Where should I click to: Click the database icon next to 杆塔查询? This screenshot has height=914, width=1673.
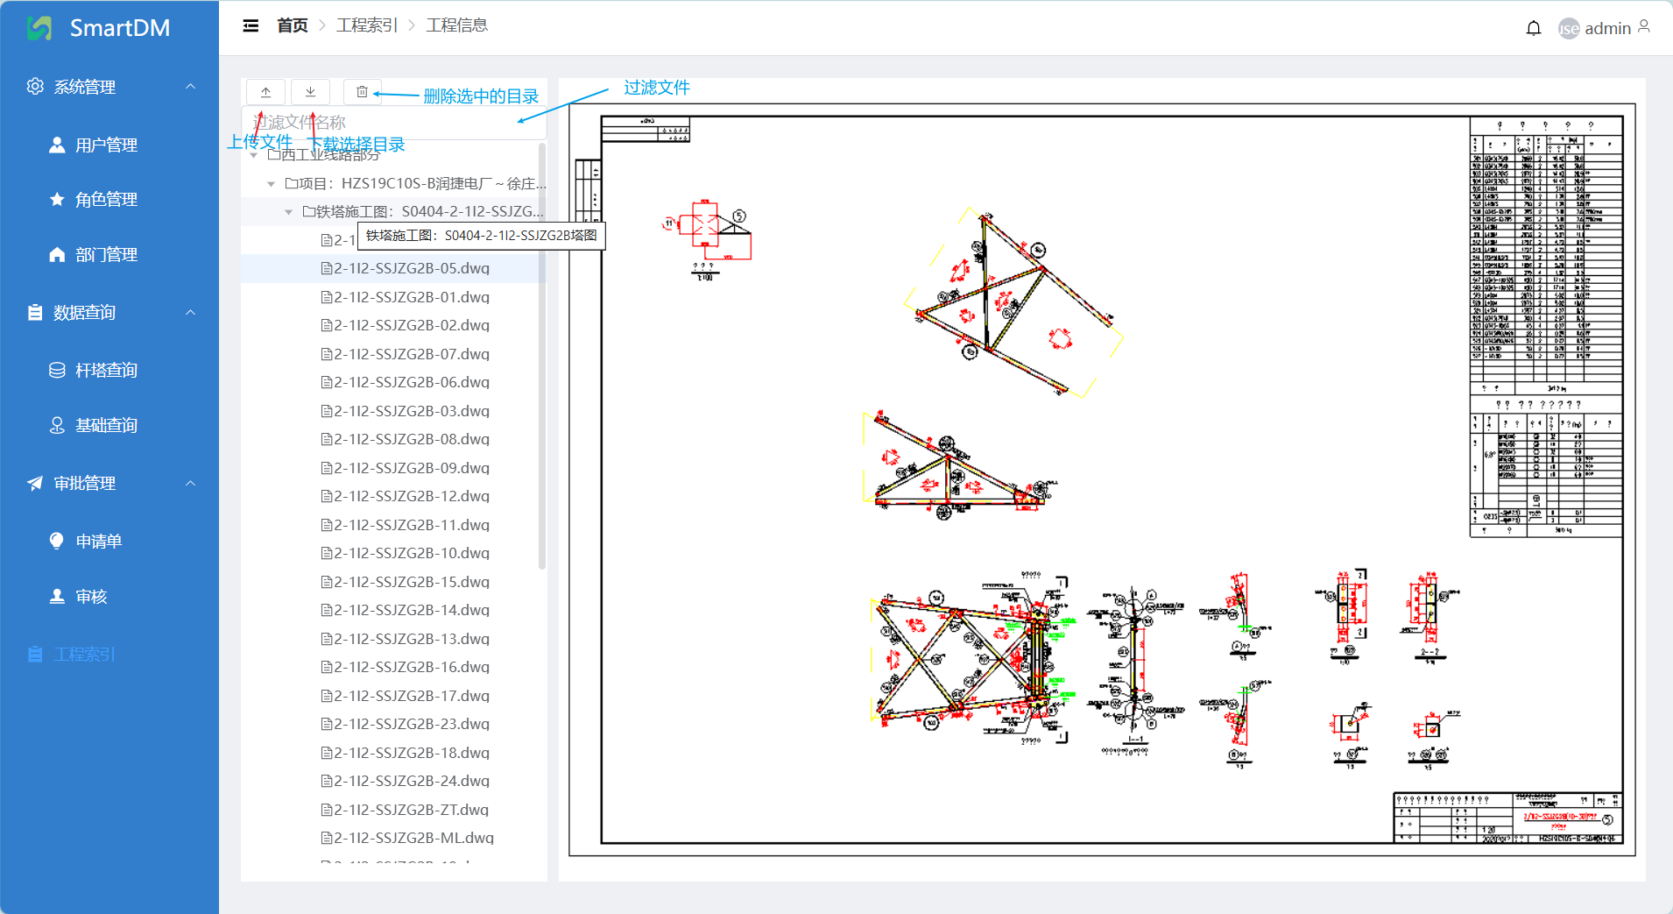pyautogui.click(x=57, y=370)
